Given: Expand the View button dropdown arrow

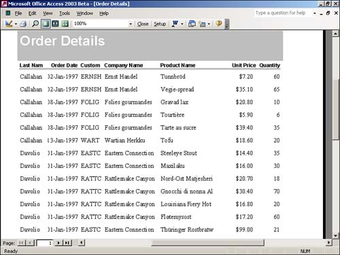Looking at the screenshot, I should pos(16,24).
